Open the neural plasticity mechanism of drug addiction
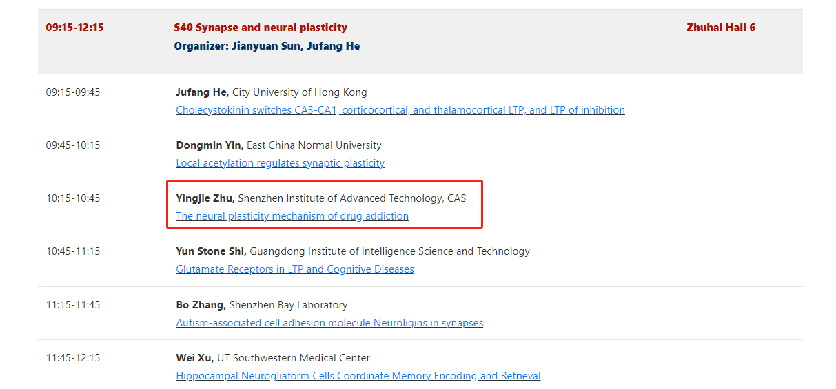Screen dimensions: 836x389 [x=292, y=216]
